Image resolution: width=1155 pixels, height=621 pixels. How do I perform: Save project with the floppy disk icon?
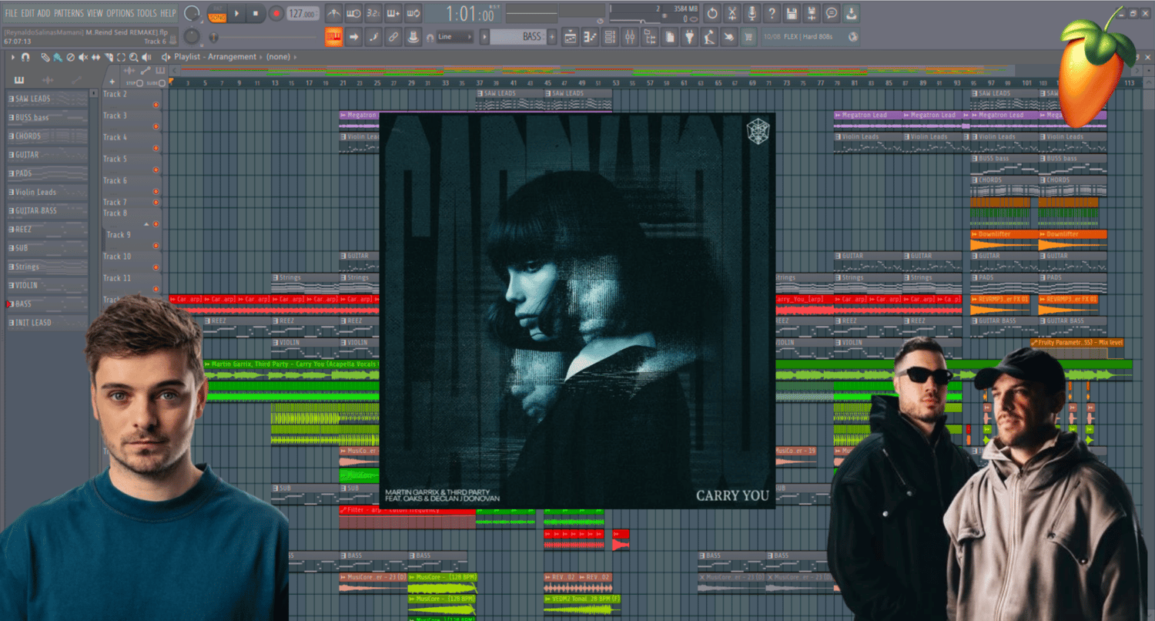(x=792, y=13)
